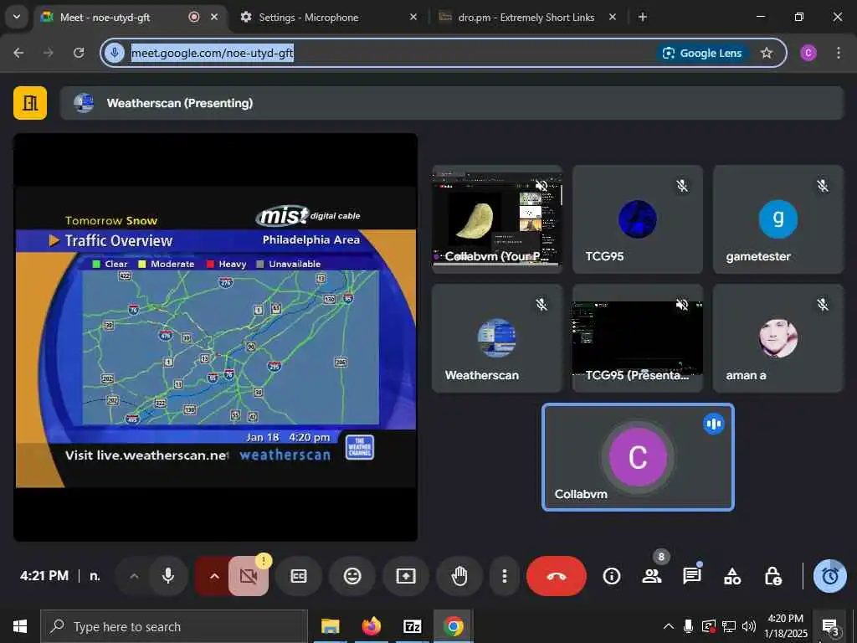Open more options three-dot menu in Meet
Image resolution: width=857 pixels, height=643 pixels.
pyautogui.click(x=504, y=576)
